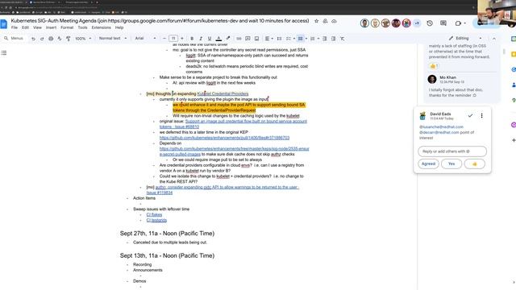Viewport: 516px width, 290px height.
Task: Expand the numbered list options arrow
Action: [x=318, y=39]
